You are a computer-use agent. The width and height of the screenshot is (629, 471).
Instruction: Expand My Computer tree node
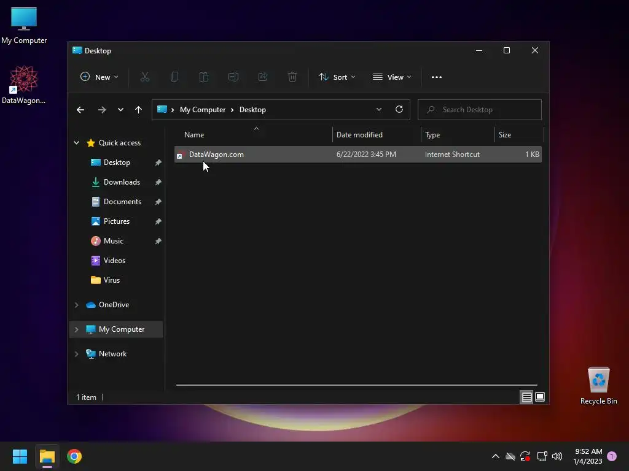tap(76, 329)
